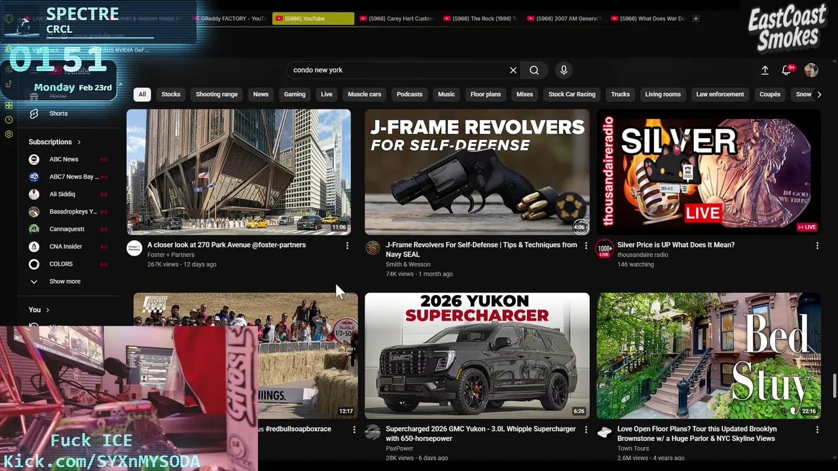Viewport: 838px width, 471px height.
Task: Open the notifications bell
Action: tap(786, 70)
